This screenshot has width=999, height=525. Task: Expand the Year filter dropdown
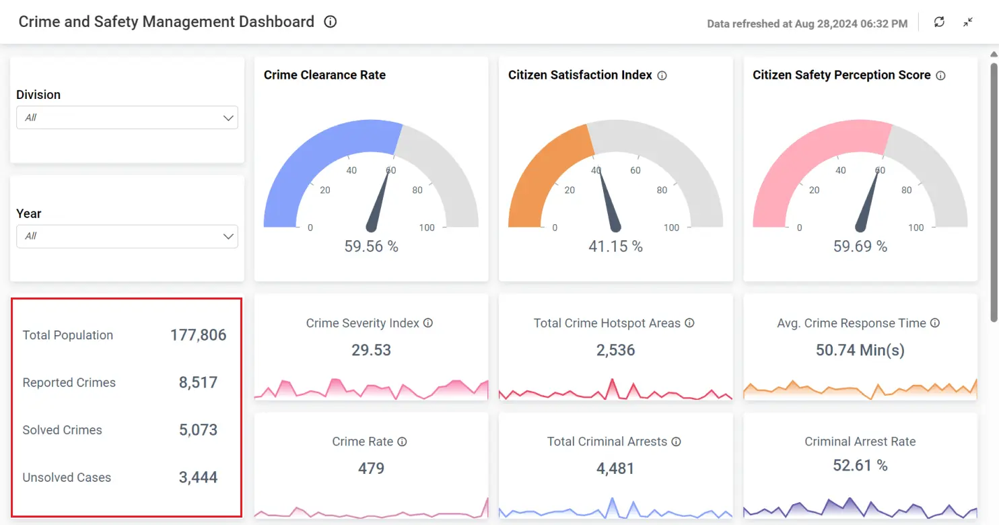(x=127, y=236)
